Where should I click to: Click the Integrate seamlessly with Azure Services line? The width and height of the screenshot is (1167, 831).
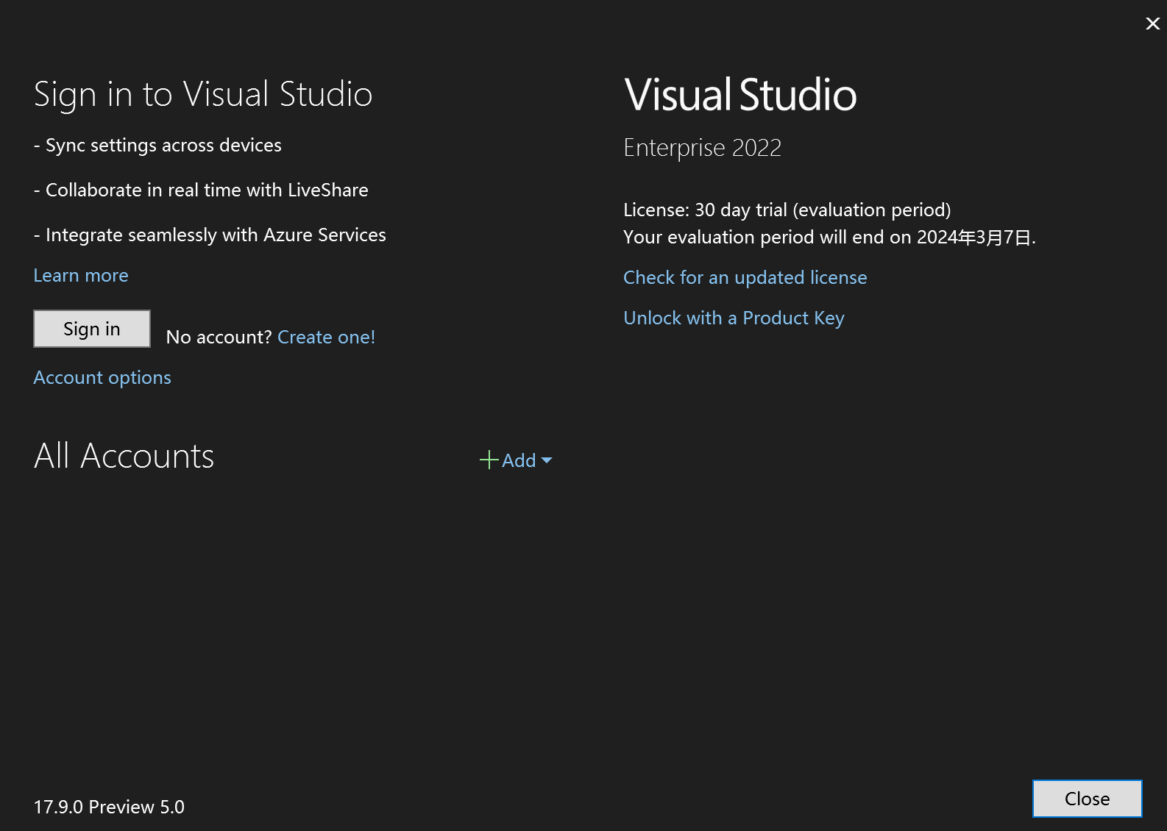tap(210, 235)
